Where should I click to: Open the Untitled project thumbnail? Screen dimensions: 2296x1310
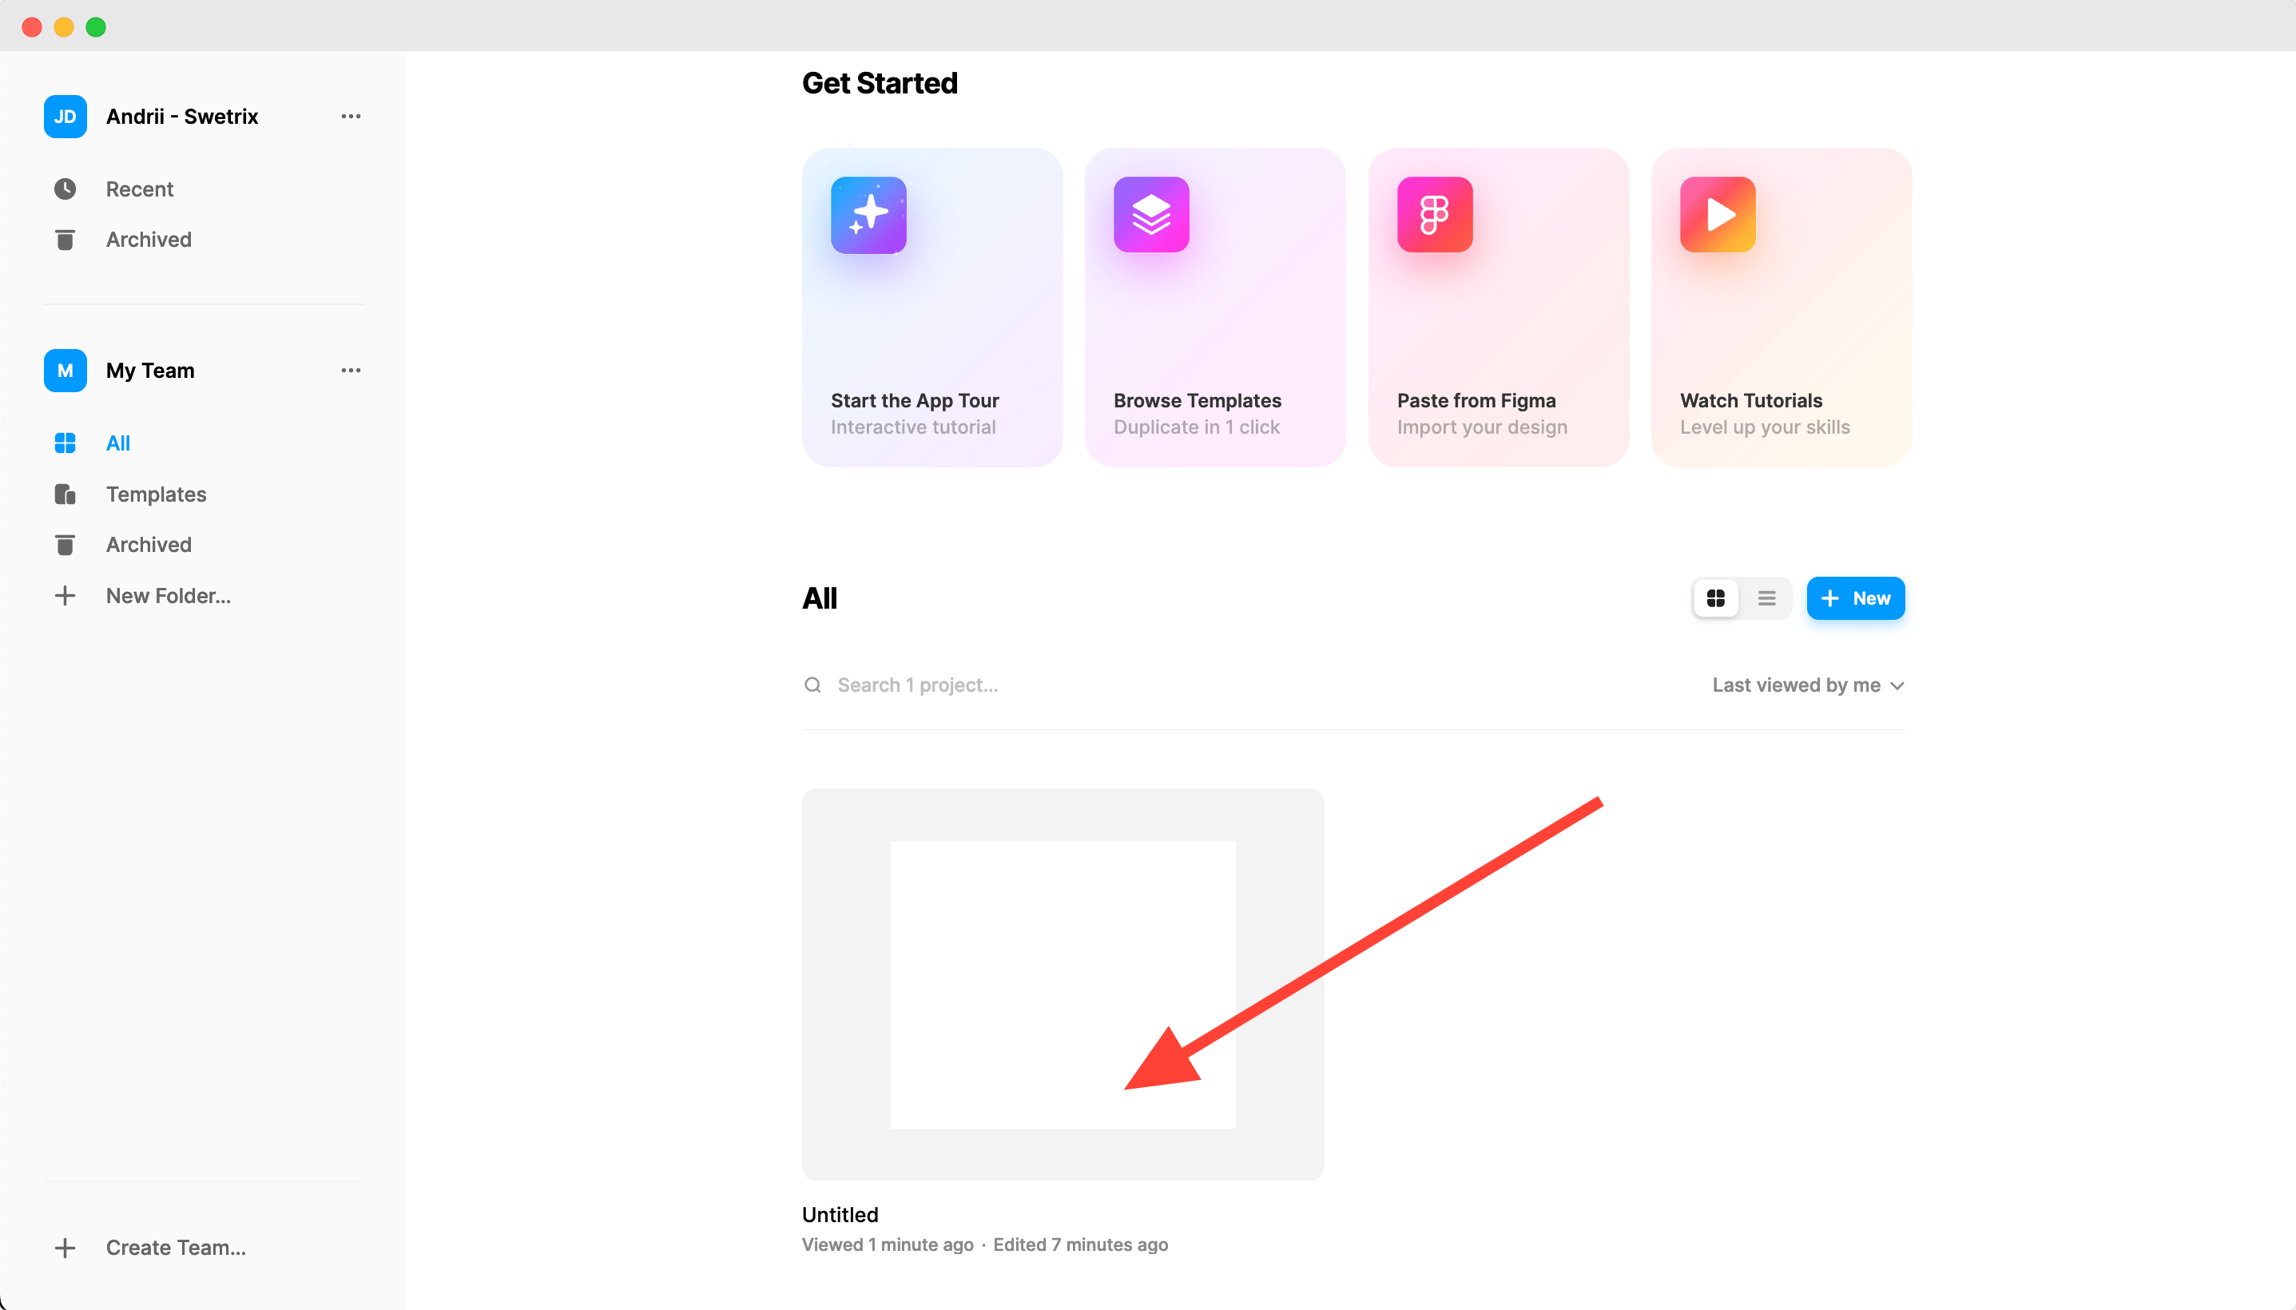click(x=1063, y=984)
